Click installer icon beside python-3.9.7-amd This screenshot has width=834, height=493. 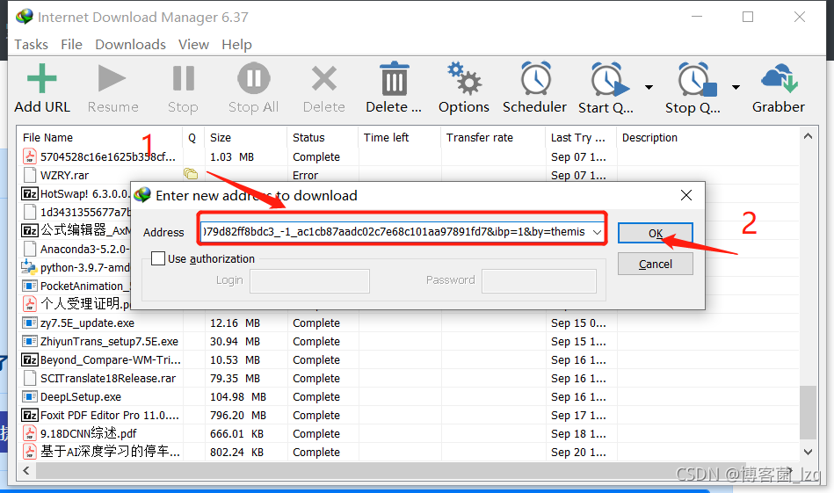pos(29,267)
